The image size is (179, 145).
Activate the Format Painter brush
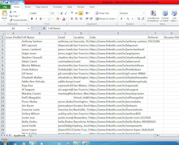click(11, 20)
